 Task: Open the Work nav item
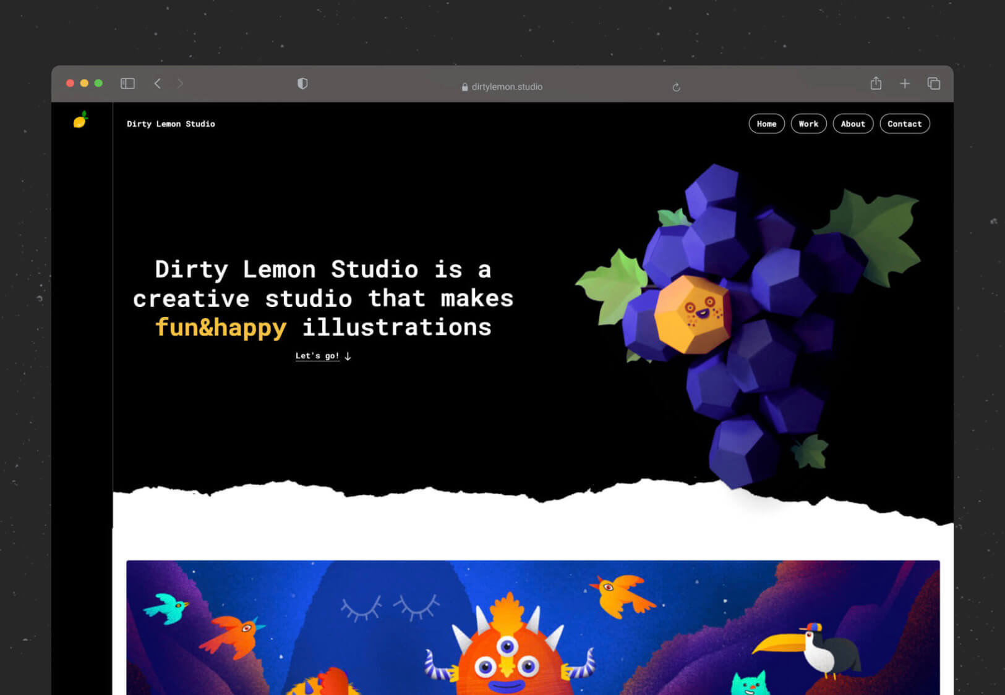809,124
